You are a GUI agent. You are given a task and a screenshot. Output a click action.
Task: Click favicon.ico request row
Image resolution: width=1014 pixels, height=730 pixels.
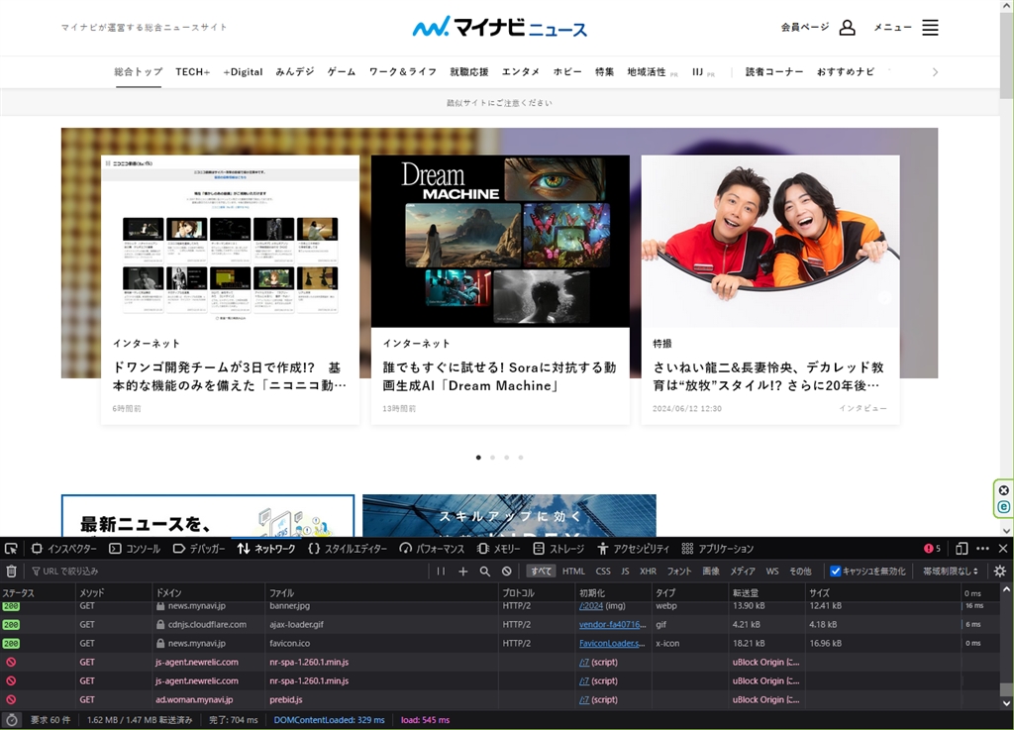[289, 643]
